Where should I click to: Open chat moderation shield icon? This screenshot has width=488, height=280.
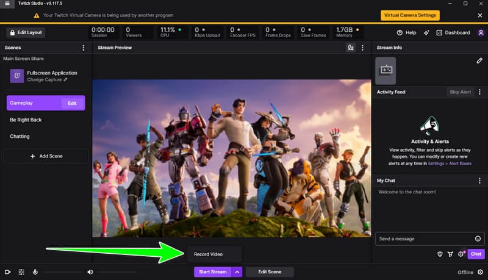(x=440, y=254)
